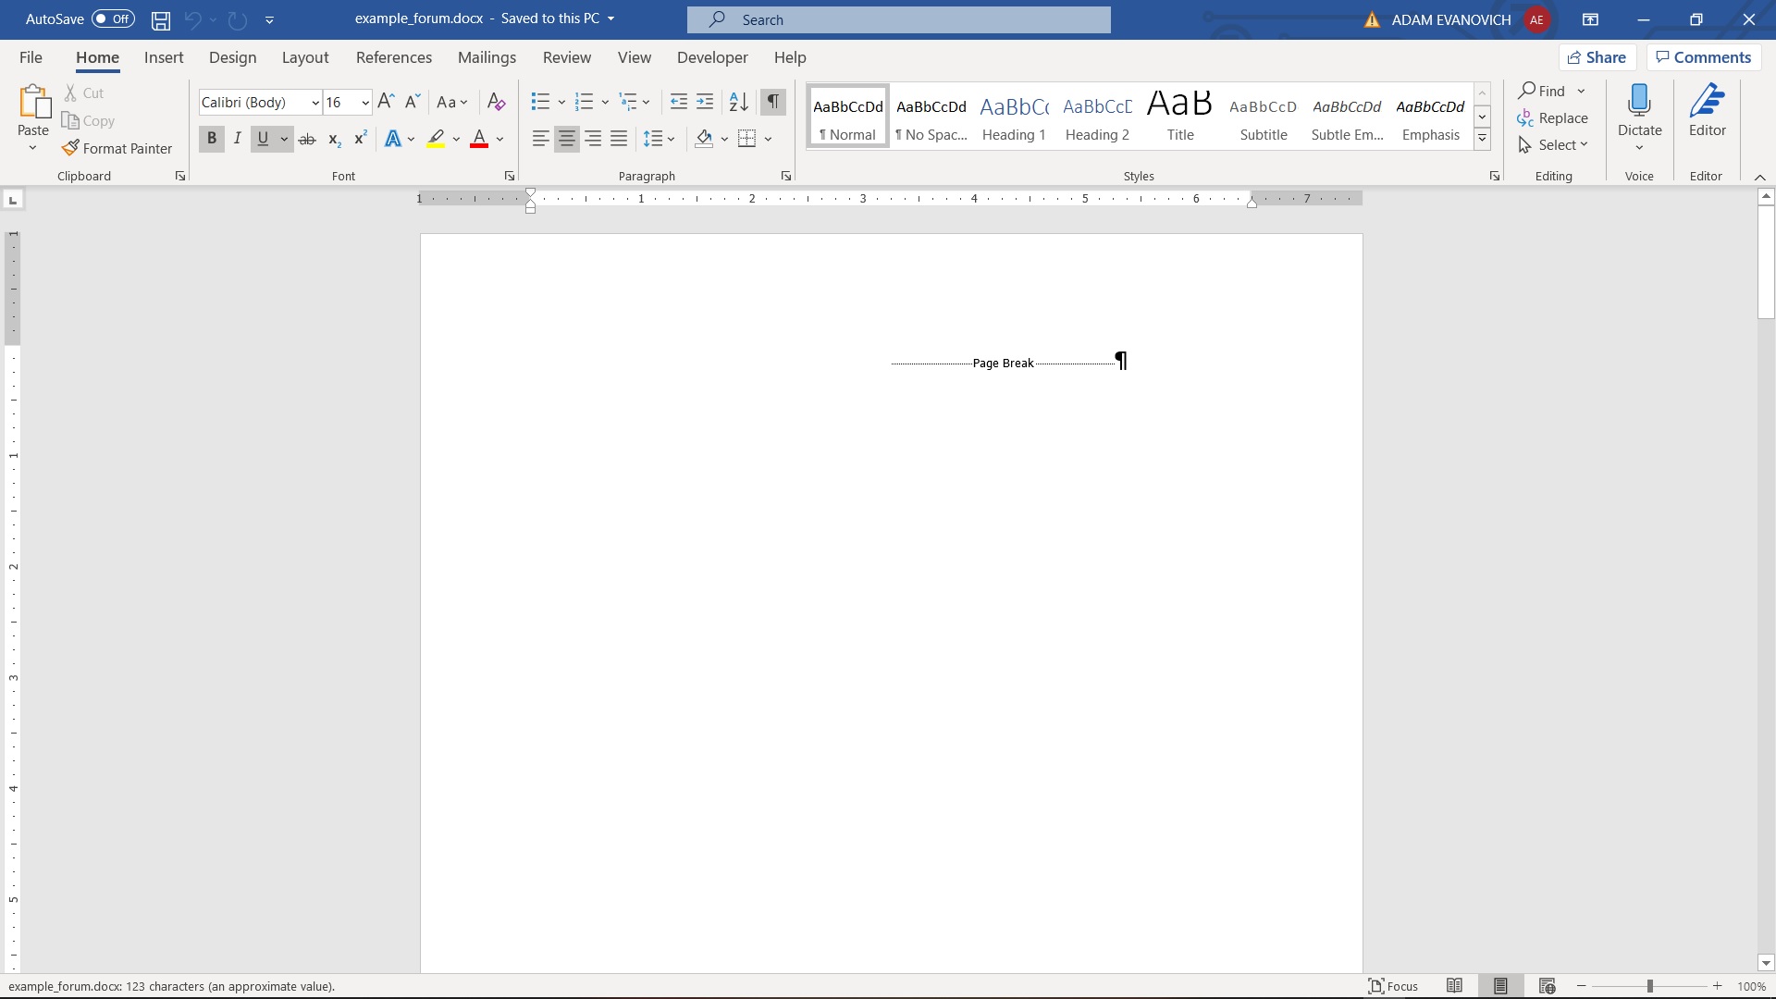Open the font size dropdown

(x=365, y=103)
